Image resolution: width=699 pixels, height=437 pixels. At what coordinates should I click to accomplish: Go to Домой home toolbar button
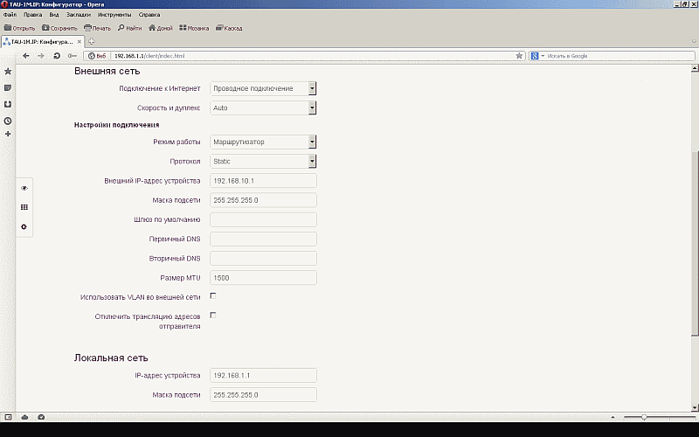tap(161, 28)
